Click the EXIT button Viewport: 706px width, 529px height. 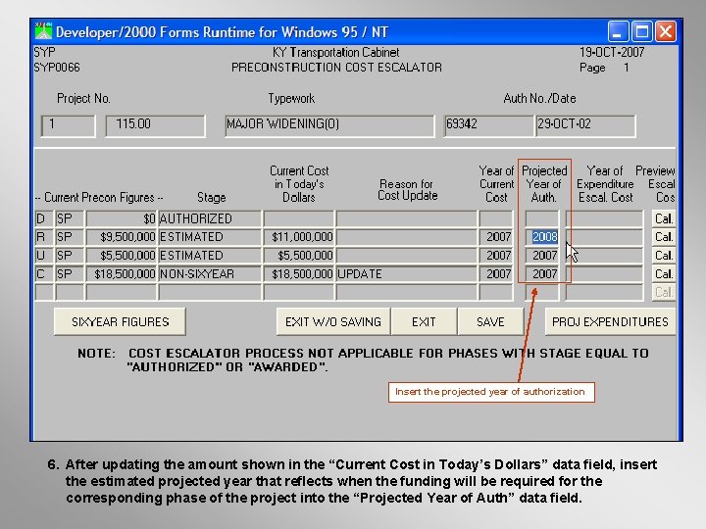[424, 321]
